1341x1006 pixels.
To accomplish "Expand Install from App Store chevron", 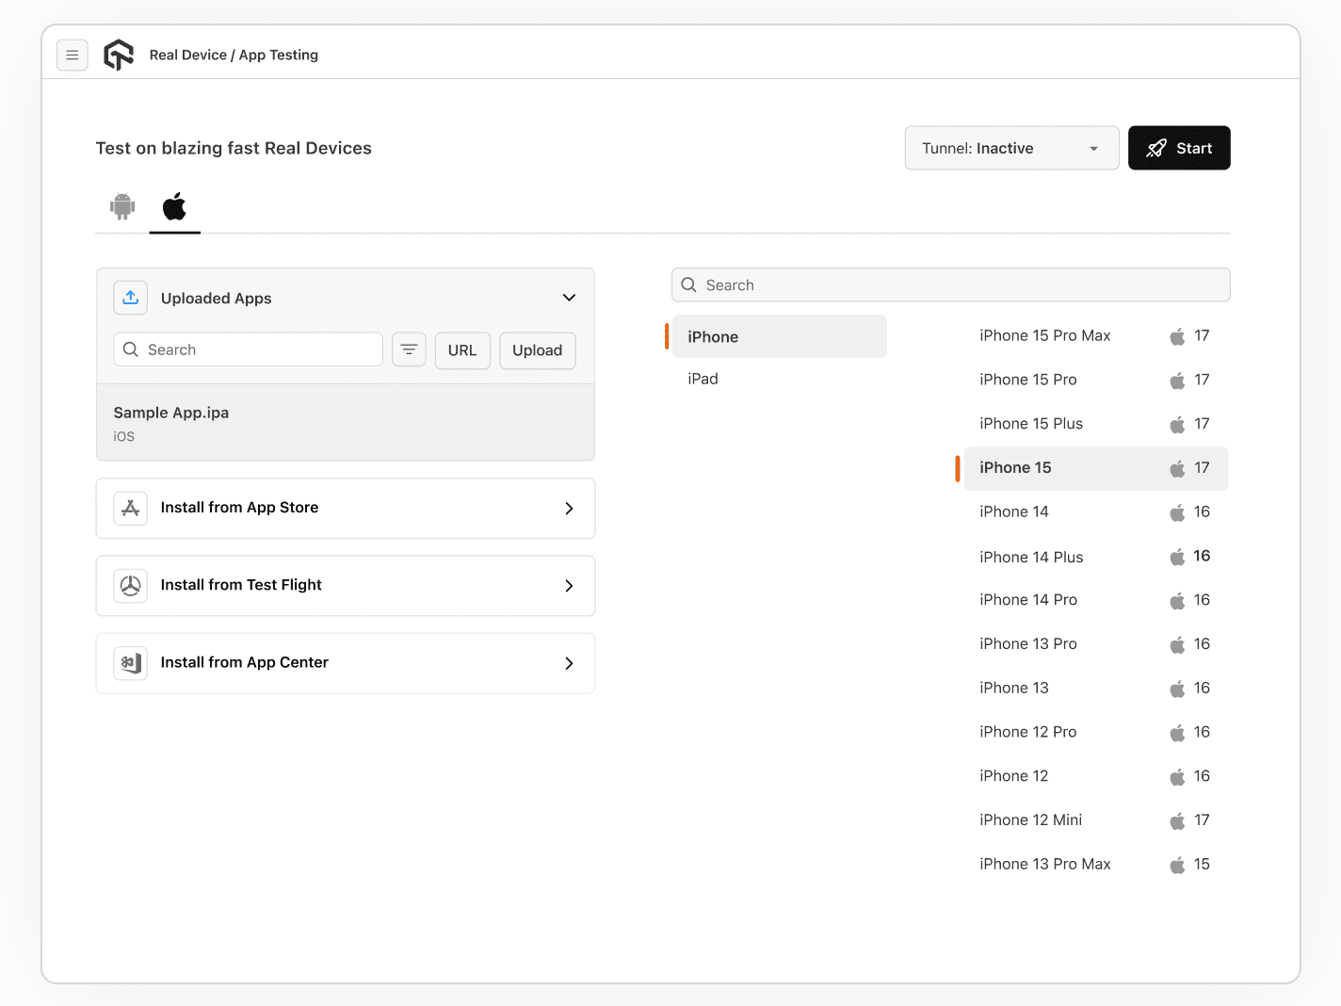I will 569,508.
